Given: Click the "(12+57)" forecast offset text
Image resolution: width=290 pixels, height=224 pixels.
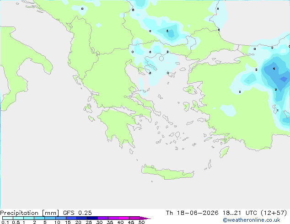Looking at the screenshot, I should click(274, 213).
